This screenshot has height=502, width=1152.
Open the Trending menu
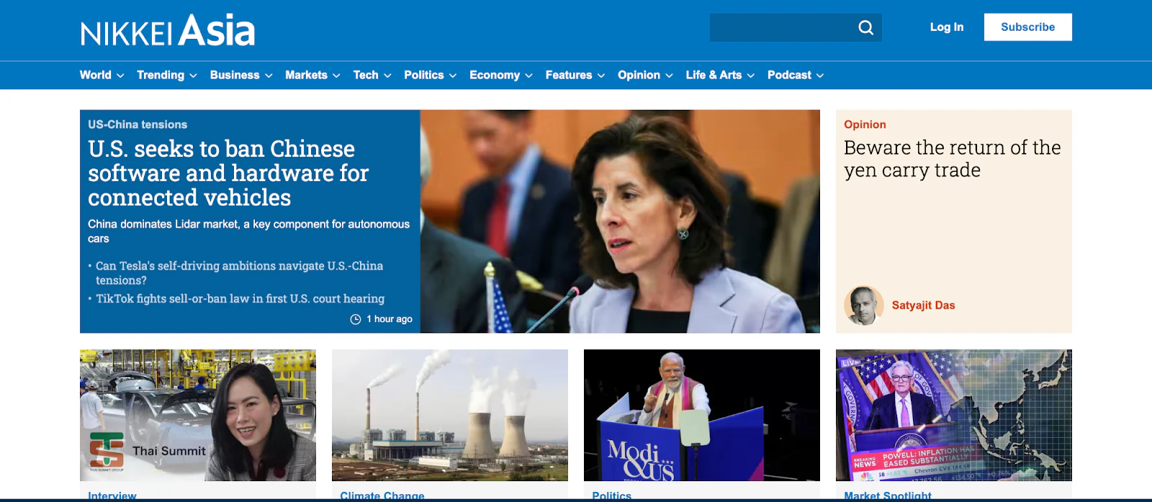[166, 75]
